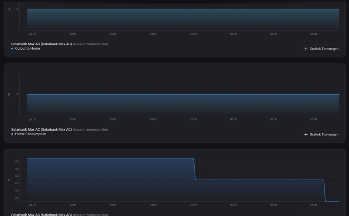Click the 00:00 tick on the Home Consumption chart

pos(233,119)
